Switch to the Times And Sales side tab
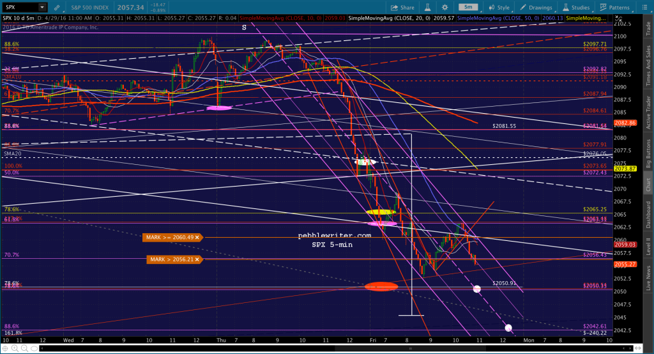 648,66
